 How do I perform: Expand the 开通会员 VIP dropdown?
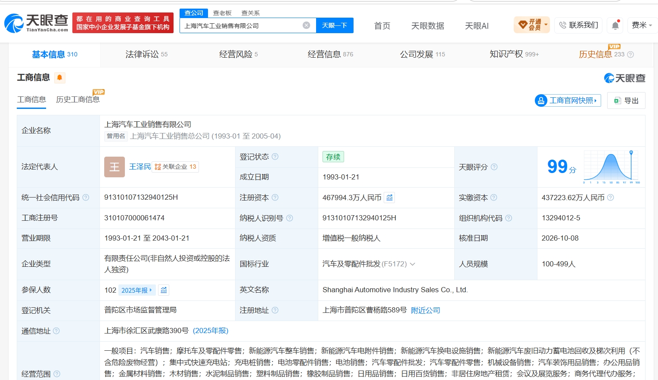coord(532,25)
